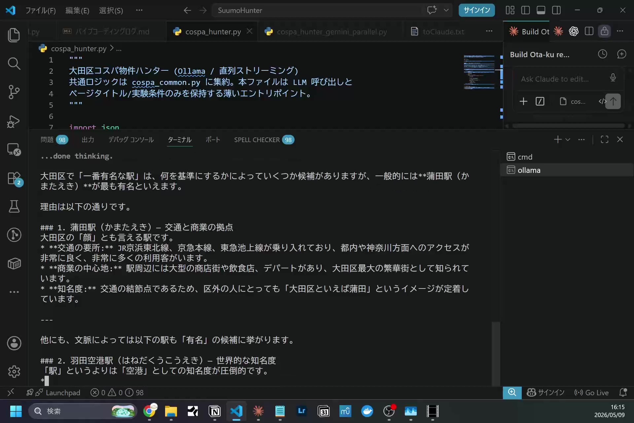
Task: Switch to cospa_hunter_gemini_parallel.py editor tab
Action: tap(330, 32)
